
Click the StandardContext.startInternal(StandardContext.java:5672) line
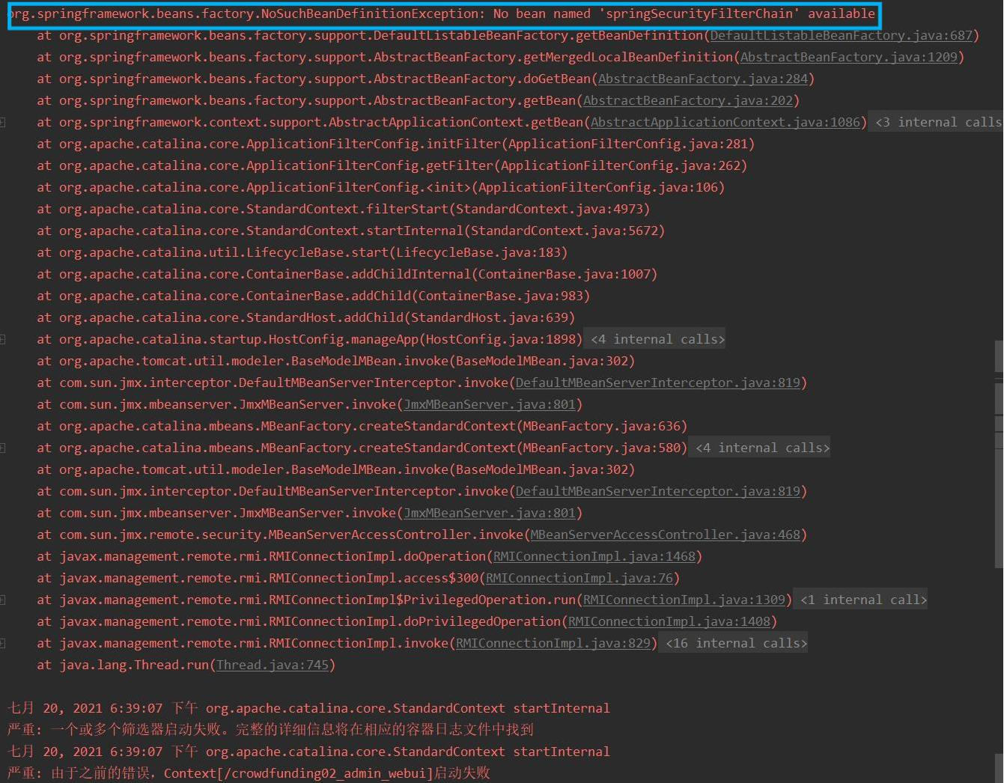coord(350,231)
